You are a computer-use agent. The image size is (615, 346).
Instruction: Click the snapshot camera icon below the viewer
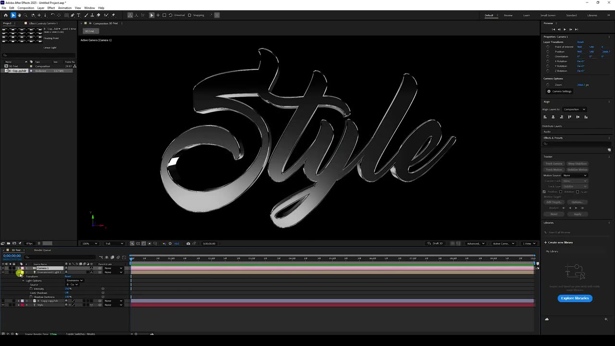(188, 244)
